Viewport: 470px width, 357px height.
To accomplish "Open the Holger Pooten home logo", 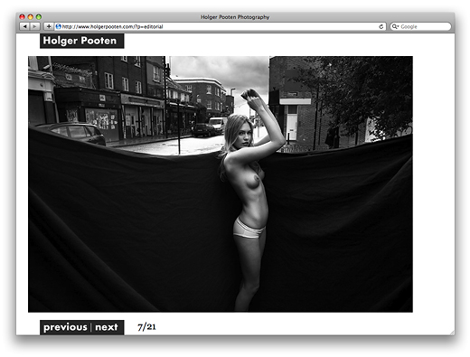I will (x=81, y=41).
